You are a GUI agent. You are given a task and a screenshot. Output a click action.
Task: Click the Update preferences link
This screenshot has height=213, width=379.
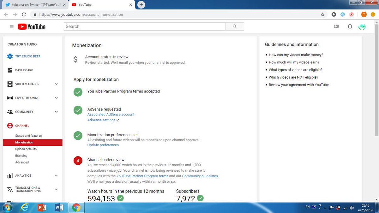103,145
